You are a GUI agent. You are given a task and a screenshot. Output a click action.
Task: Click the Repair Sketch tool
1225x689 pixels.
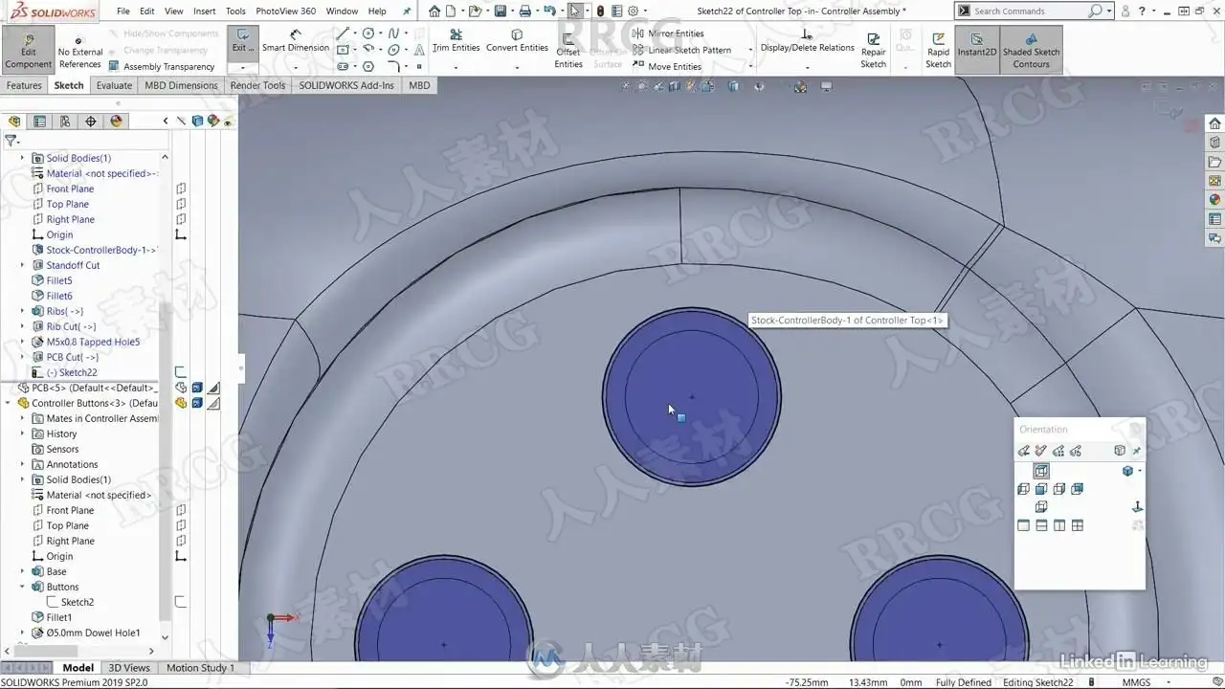(873, 50)
